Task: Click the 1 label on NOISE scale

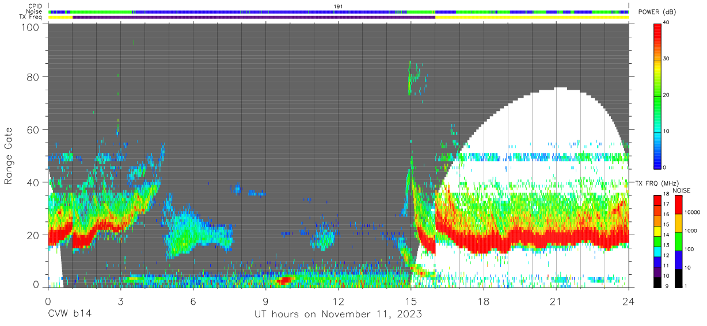Action: point(686,286)
